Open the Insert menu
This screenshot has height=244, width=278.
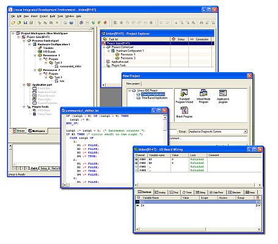click(34, 16)
